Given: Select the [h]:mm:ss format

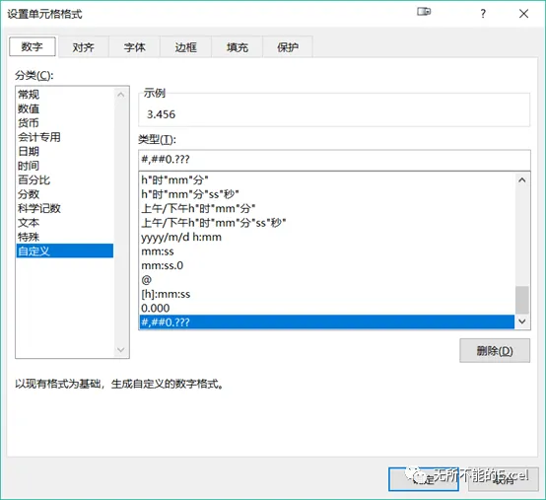Looking at the screenshot, I should pos(327,294).
